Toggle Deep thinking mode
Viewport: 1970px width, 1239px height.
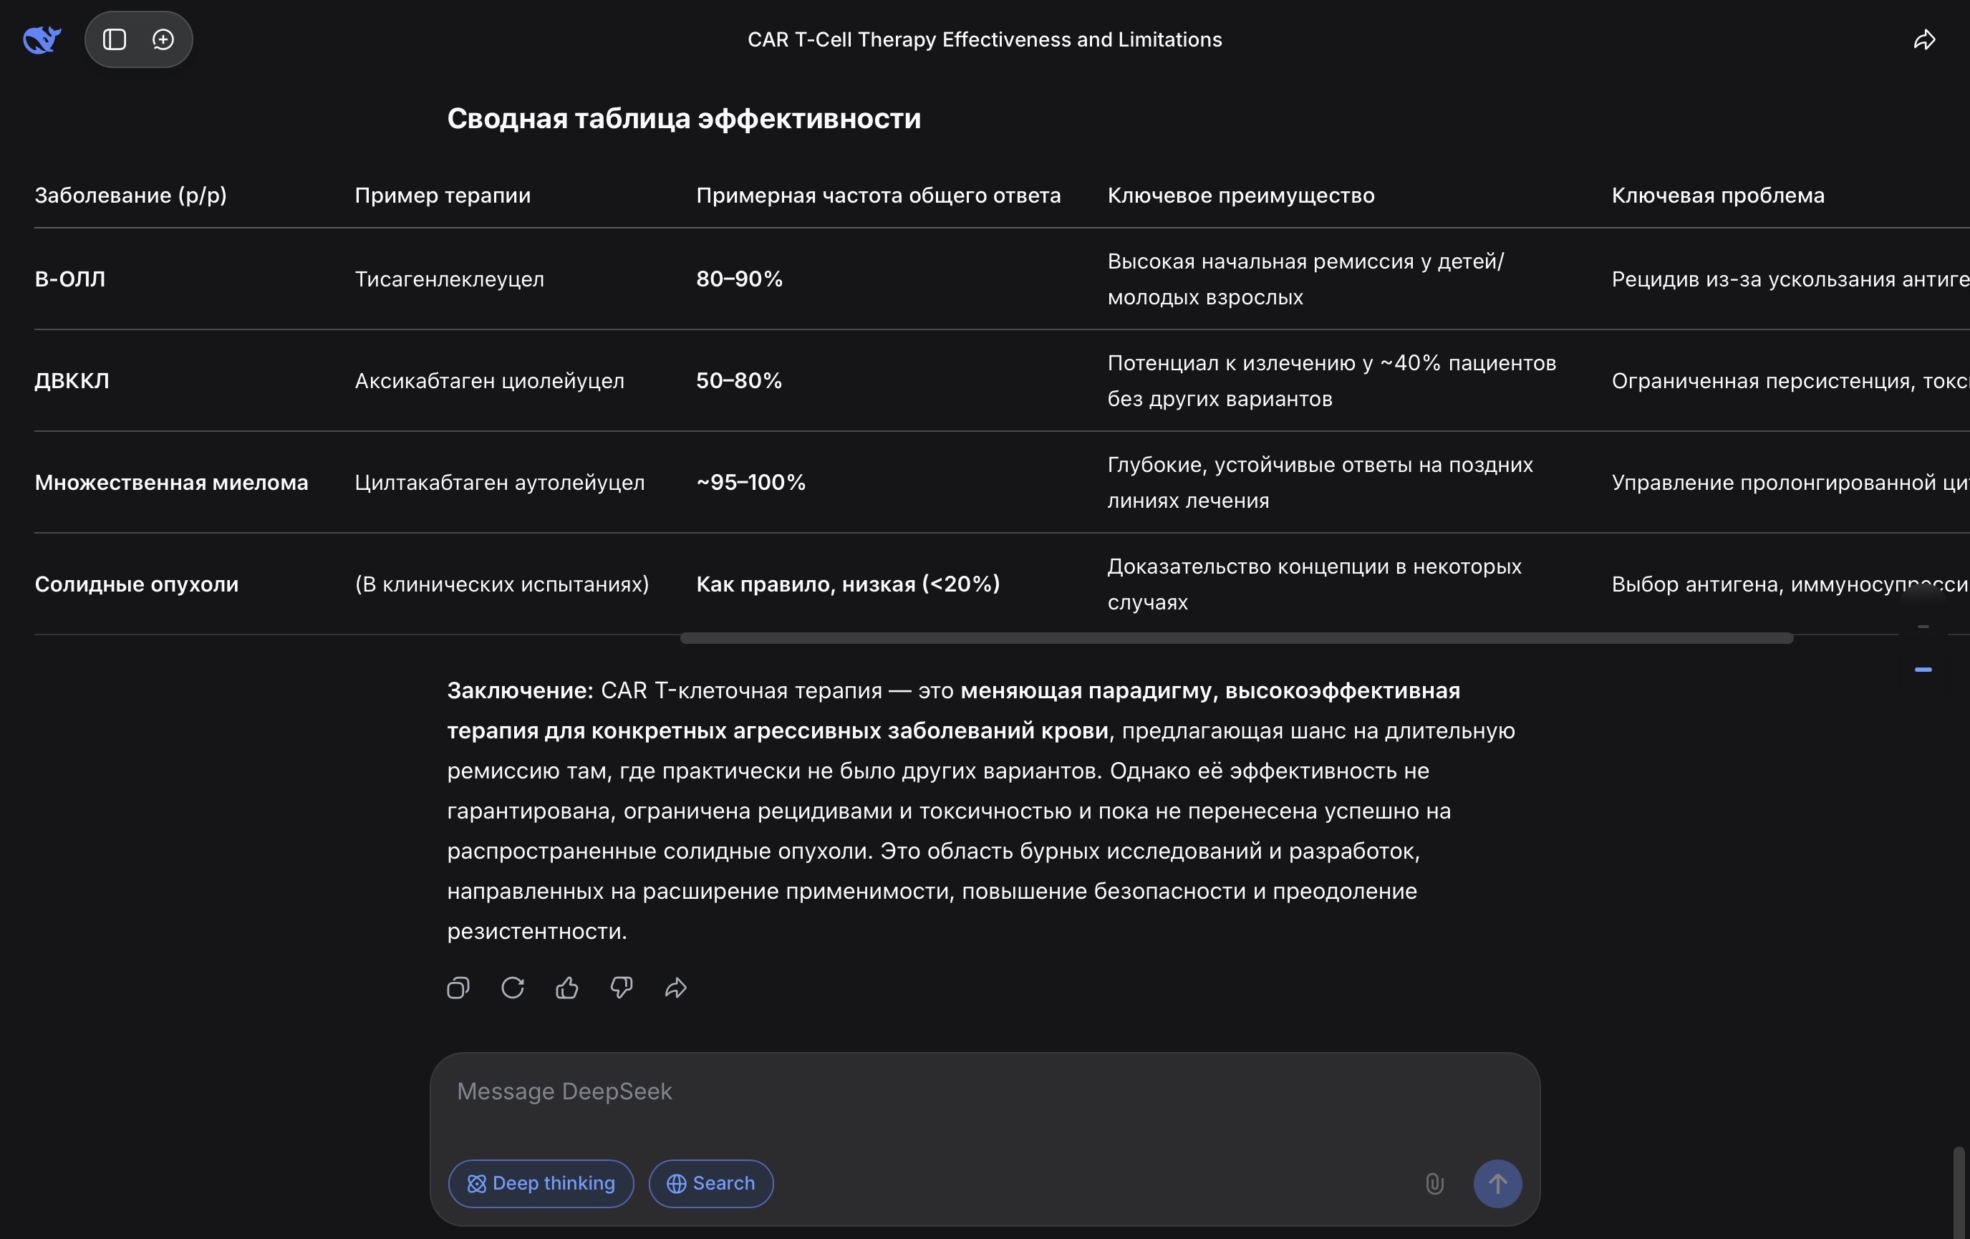(x=541, y=1183)
